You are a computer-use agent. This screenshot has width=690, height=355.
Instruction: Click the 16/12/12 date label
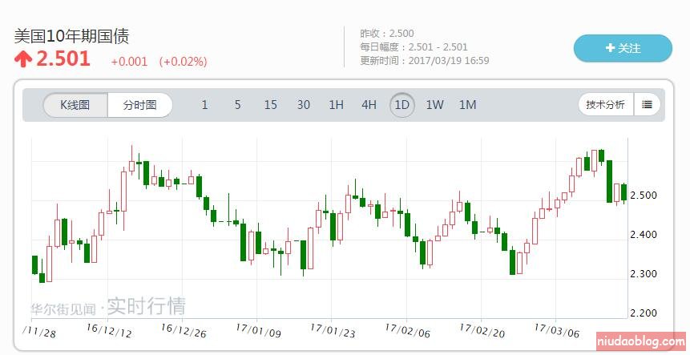[x=109, y=330]
